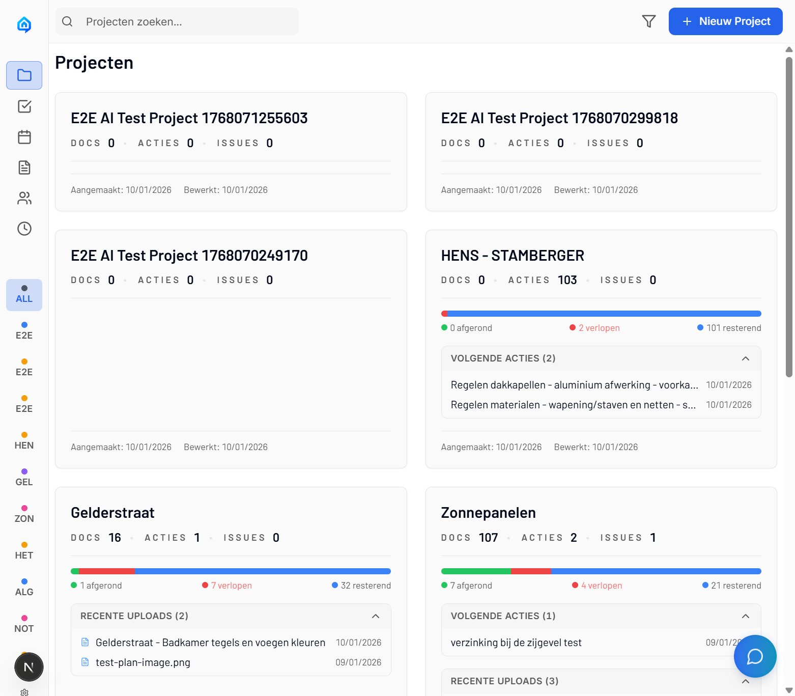Open the chat bubble in bottom right corner
This screenshot has height=696, width=795.
755,656
